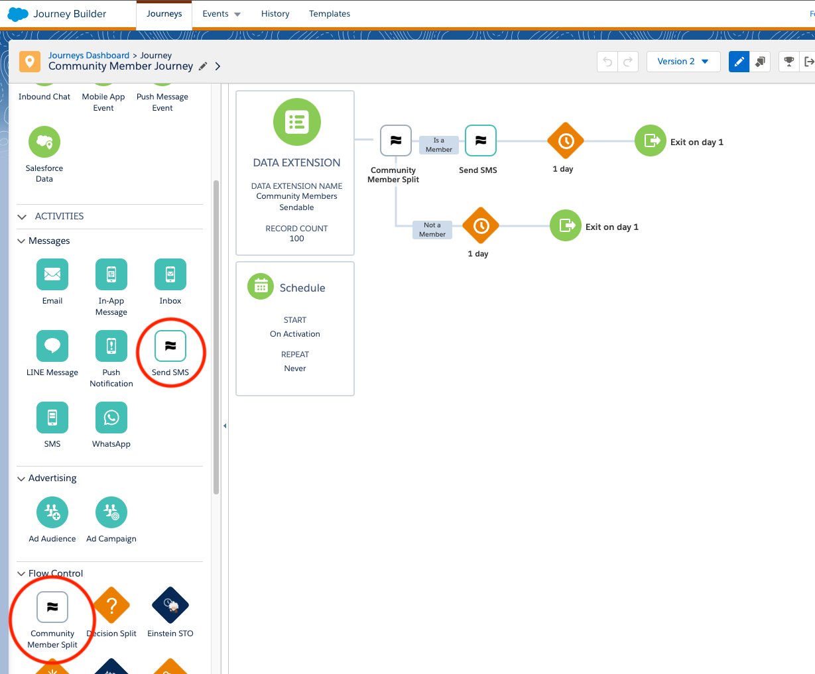Select the Push Notification activity
This screenshot has width=815, height=674.
coord(111,346)
